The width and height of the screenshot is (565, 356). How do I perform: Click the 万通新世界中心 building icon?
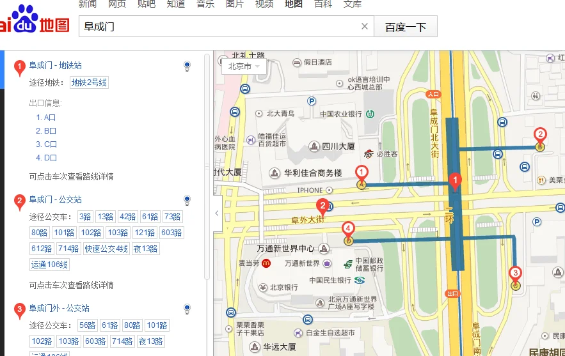click(x=324, y=248)
